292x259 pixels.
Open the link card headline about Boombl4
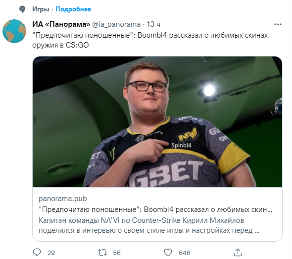click(155, 209)
